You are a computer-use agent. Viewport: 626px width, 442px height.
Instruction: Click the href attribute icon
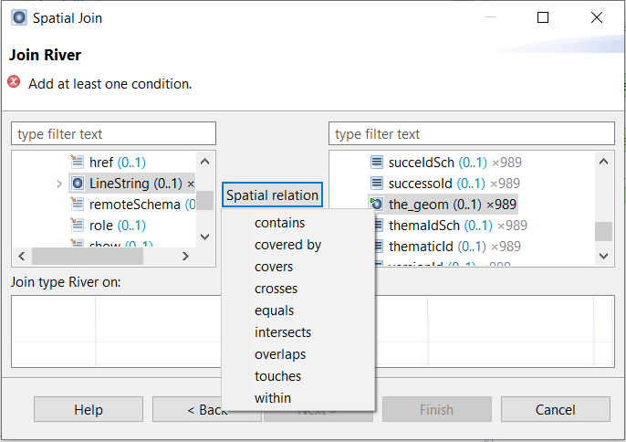(x=77, y=163)
